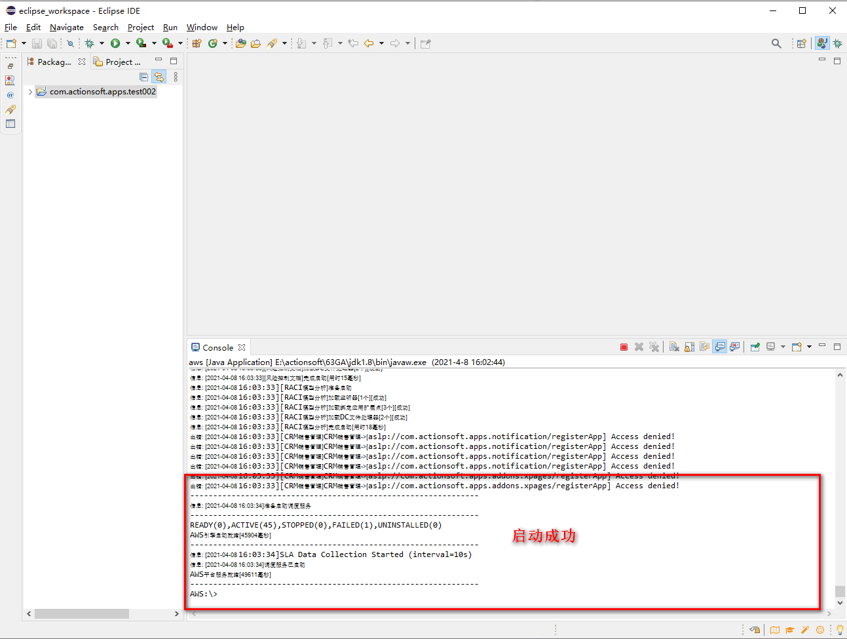The height and width of the screenshot is (639, 847).
Task: Open the Open Console dropdown arrow
Action: click(809, 347)
